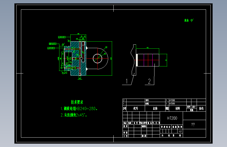Click the 序号 column header

point(125,109)
